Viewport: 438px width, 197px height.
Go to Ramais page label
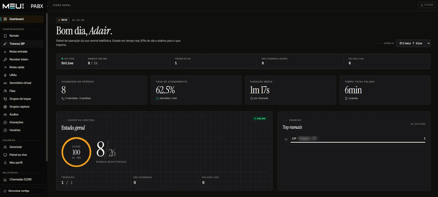[x=14, y=36]
